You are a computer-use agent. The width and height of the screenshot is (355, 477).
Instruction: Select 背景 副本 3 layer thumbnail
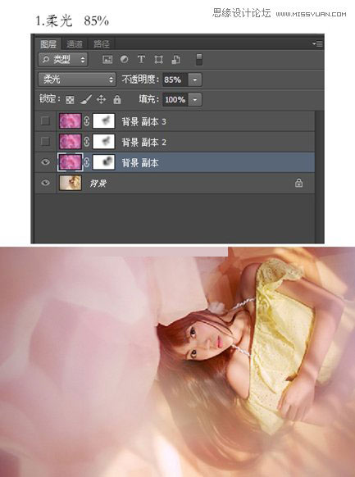(71, 120)
